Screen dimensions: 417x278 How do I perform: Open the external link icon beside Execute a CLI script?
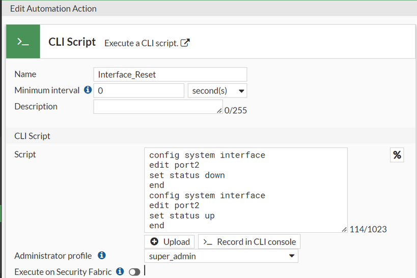pyautogui.click(x=186, y=43)
